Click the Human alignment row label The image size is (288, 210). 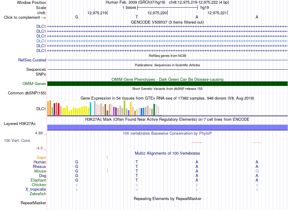(x=40, y=162)
